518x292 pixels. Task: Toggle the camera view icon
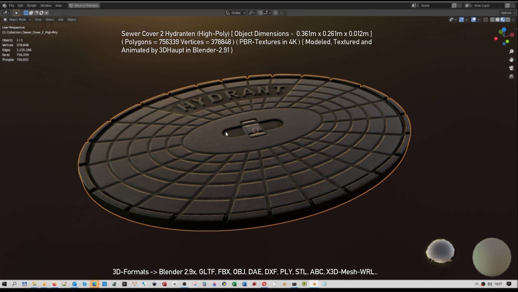tap(511, 68)
